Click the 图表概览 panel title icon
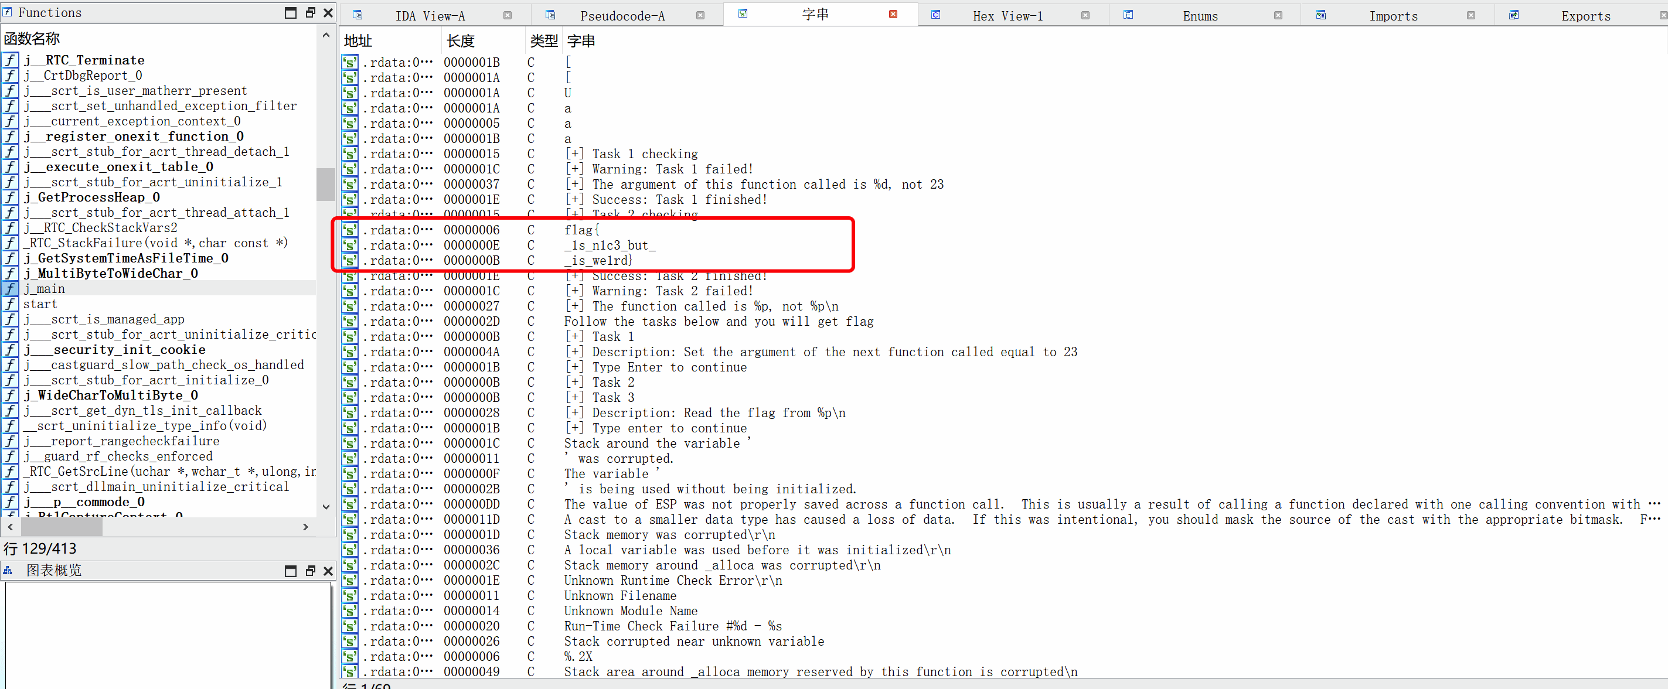1668x689 pixels. [8, 571]
